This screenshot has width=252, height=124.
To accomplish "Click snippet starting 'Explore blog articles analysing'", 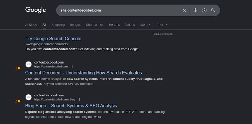I will tap(95, 114).
